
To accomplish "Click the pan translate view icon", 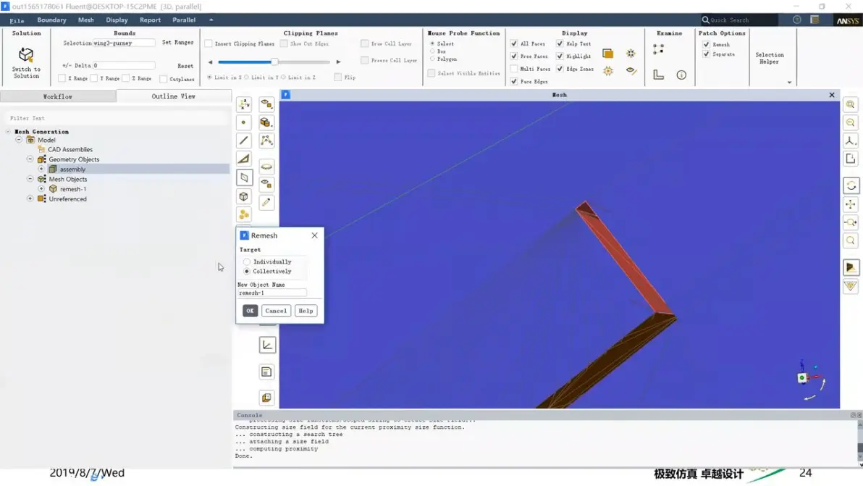I will coord(851,204).
